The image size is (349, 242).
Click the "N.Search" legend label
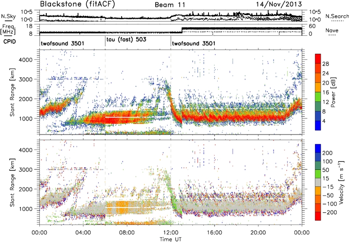[337, 16]
